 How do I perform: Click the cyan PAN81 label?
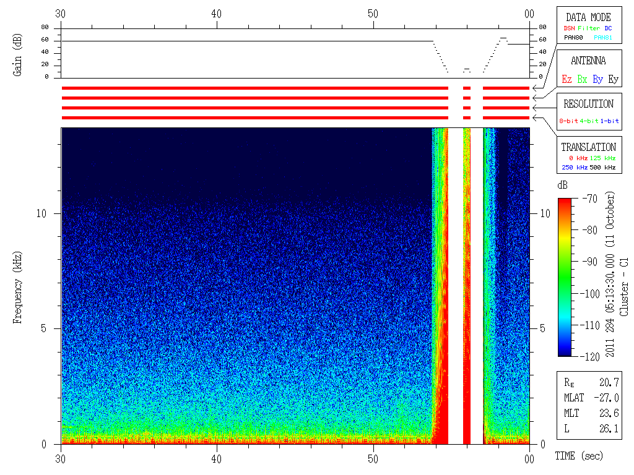tap(603, 38)
